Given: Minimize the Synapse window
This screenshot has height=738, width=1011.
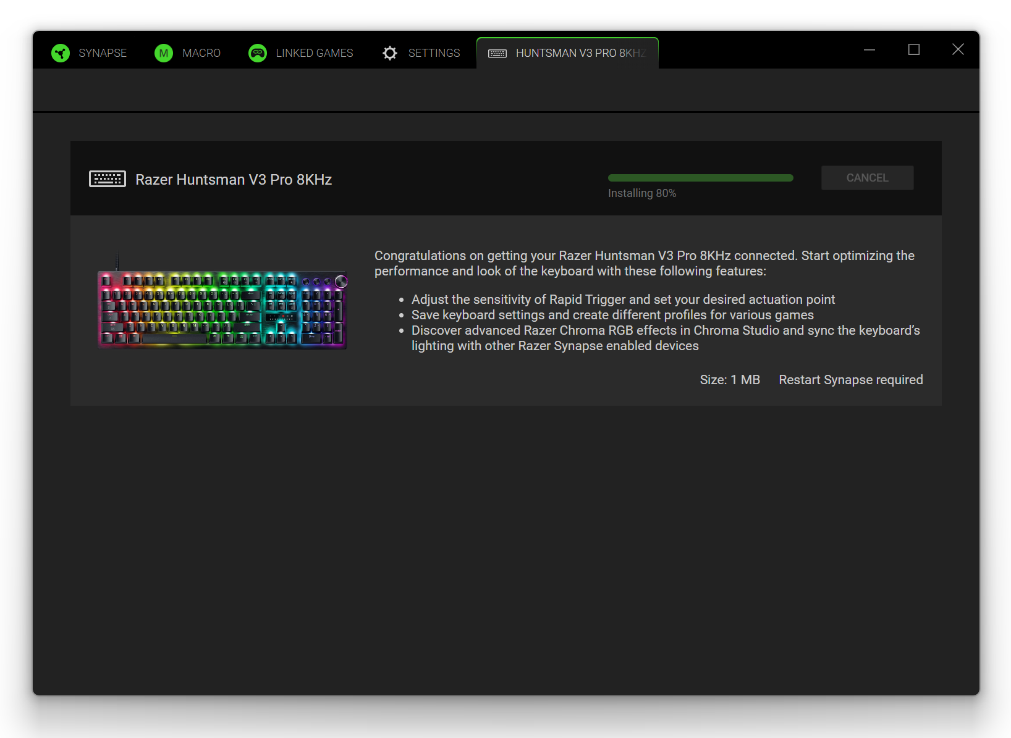Looking at the screenshot, I should coord(869,49).
